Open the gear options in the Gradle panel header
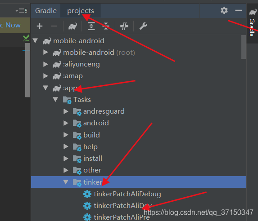This screenshot has height=221, width=258. pos(224,10)
